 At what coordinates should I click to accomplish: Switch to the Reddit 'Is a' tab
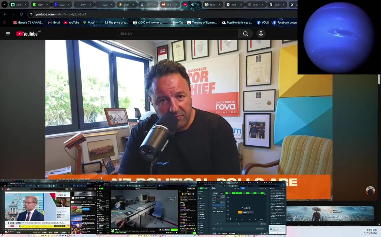pos(169,4)
